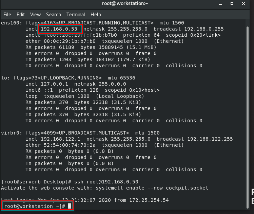The height and width of the screenshot is (214, 254).
Task: Click the ssh root@192.168.0.50 command
Action: coord(106,182)
